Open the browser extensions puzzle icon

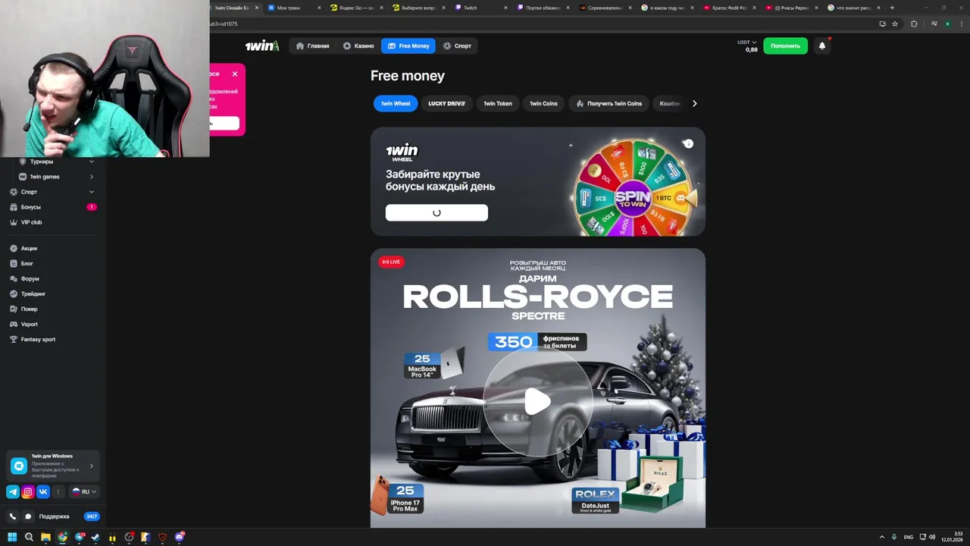click(914, 24)
